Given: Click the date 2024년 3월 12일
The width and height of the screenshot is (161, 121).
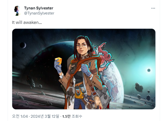Looking at the screenshot, I should click(45, 116).
